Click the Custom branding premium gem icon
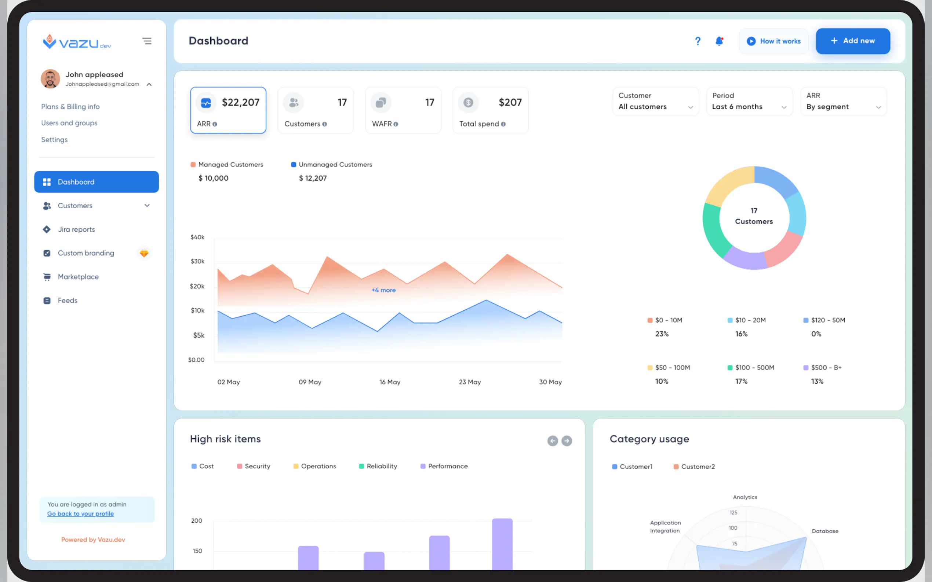Screen dimensions: 932x582 144,253
